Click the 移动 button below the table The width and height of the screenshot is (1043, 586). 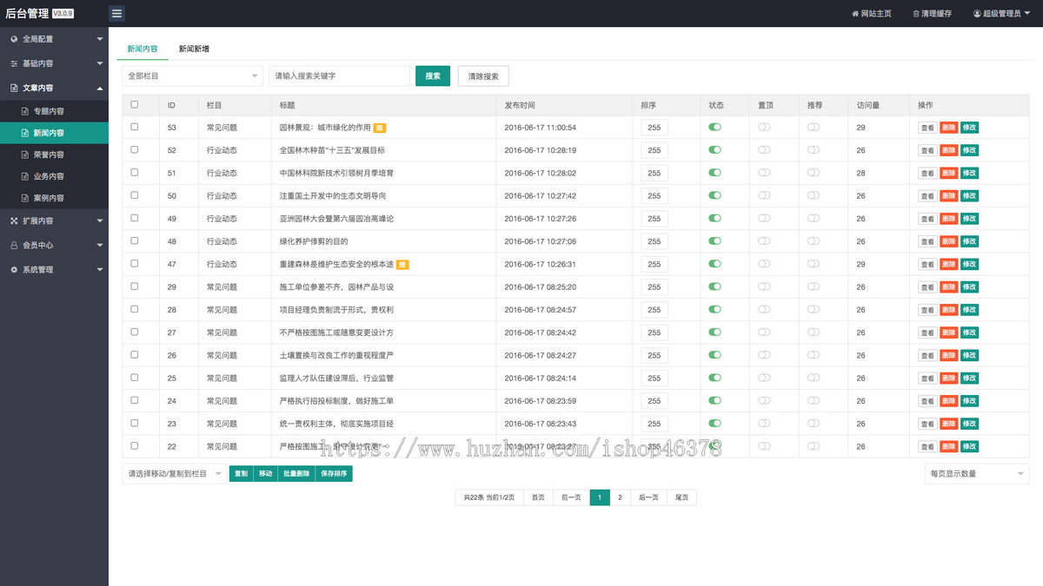pos(266,474)
